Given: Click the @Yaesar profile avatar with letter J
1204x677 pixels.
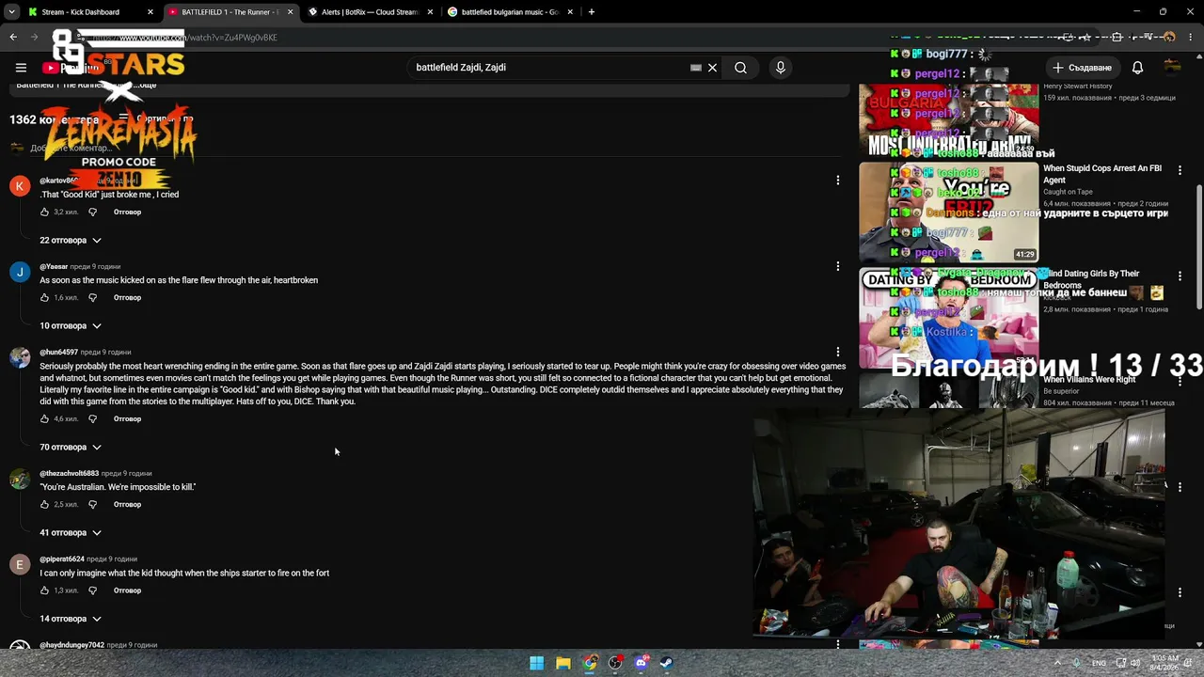Looking at the screenshot, I should pyautogui.click(x=20, y=272).
